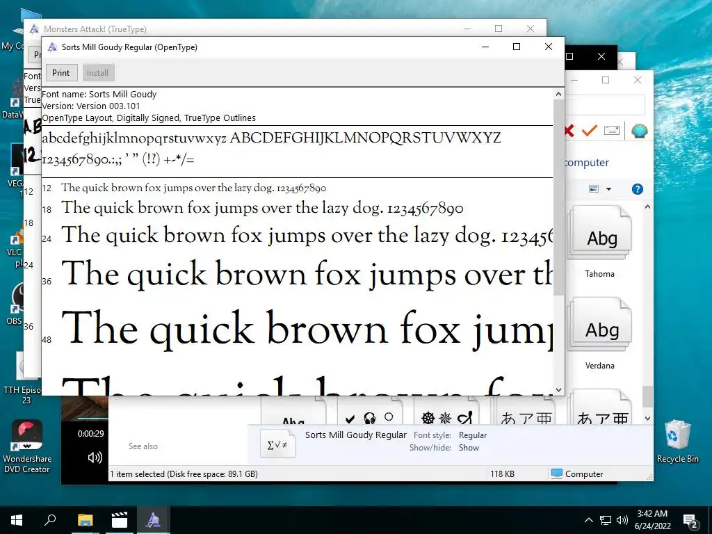This screenshot has height=534, width=712.
Task: Open the TTH Episode 23 desktop file
Action: 22,378
